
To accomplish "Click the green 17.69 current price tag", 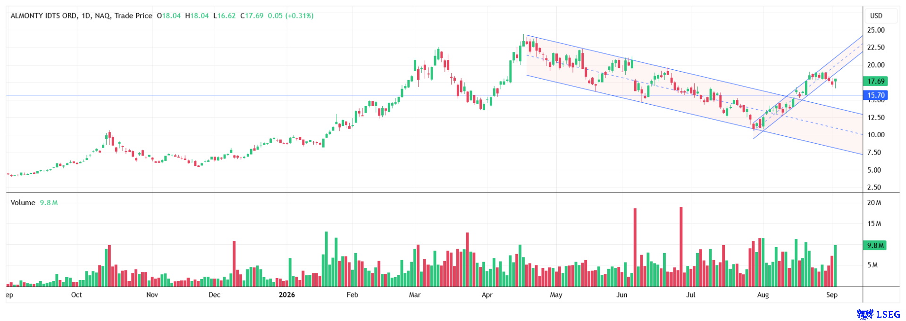I will pos(875,81).
